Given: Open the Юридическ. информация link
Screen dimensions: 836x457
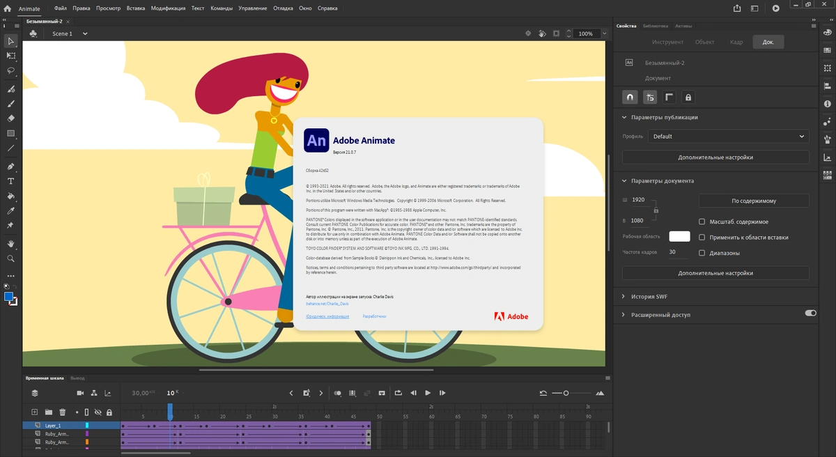Looking at the screenshot, I should pyautogui.click(x=327, y=316).
